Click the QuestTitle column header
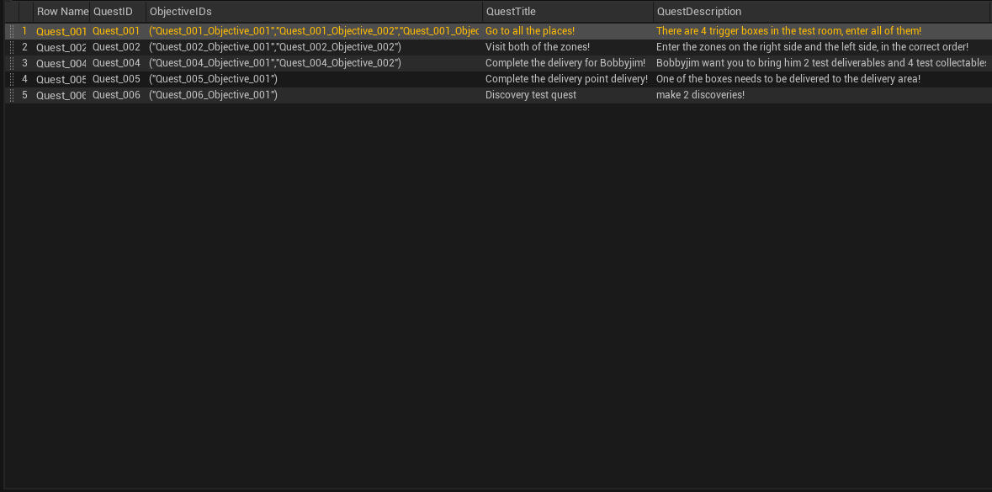 pyautogui.click(x=511, y=12)
